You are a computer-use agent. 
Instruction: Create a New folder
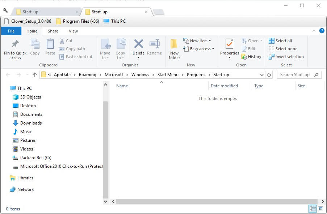[x=174, y=49]
